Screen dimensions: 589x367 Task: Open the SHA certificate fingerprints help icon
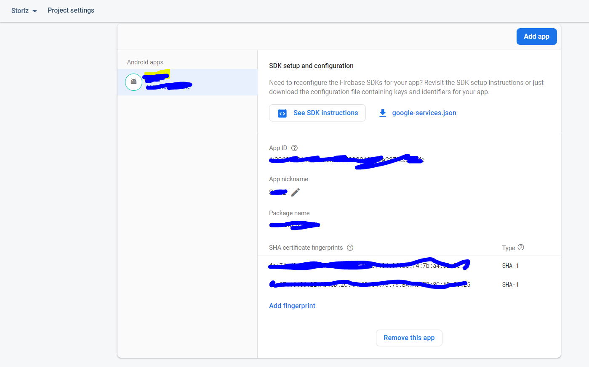[350, 248]
